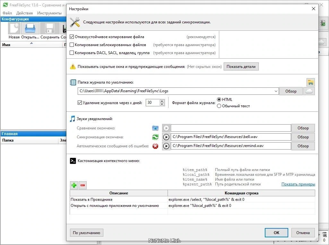Play the remind.wav error sound
Viewport: 329px width, 245px height.
(x=166, y=146)
